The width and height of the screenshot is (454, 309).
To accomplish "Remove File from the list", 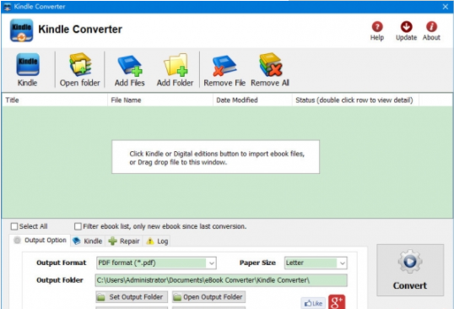I will pyautogui.click(x=224, y=70).
